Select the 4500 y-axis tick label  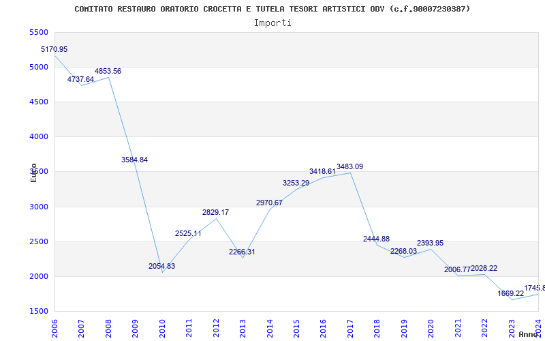coord(39,102)
